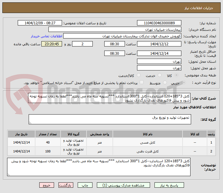
Task: Toggle the اسناد خزانه اسلامی payment checkbox
Action: (x=142, y=82)
